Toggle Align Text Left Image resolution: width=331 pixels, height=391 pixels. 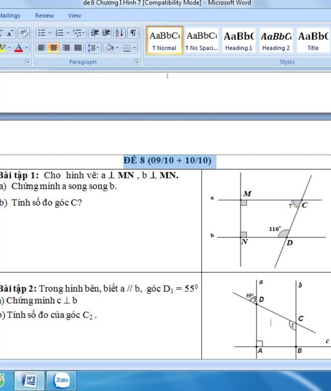click(41, 48)
